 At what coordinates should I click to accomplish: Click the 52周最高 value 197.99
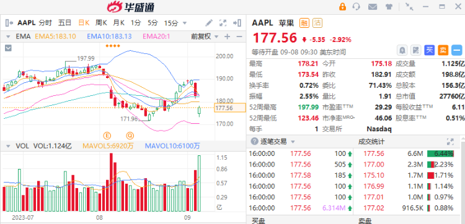308,107
